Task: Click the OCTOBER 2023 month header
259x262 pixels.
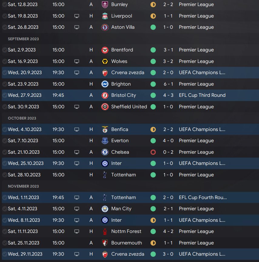Action: pos(22,118)
